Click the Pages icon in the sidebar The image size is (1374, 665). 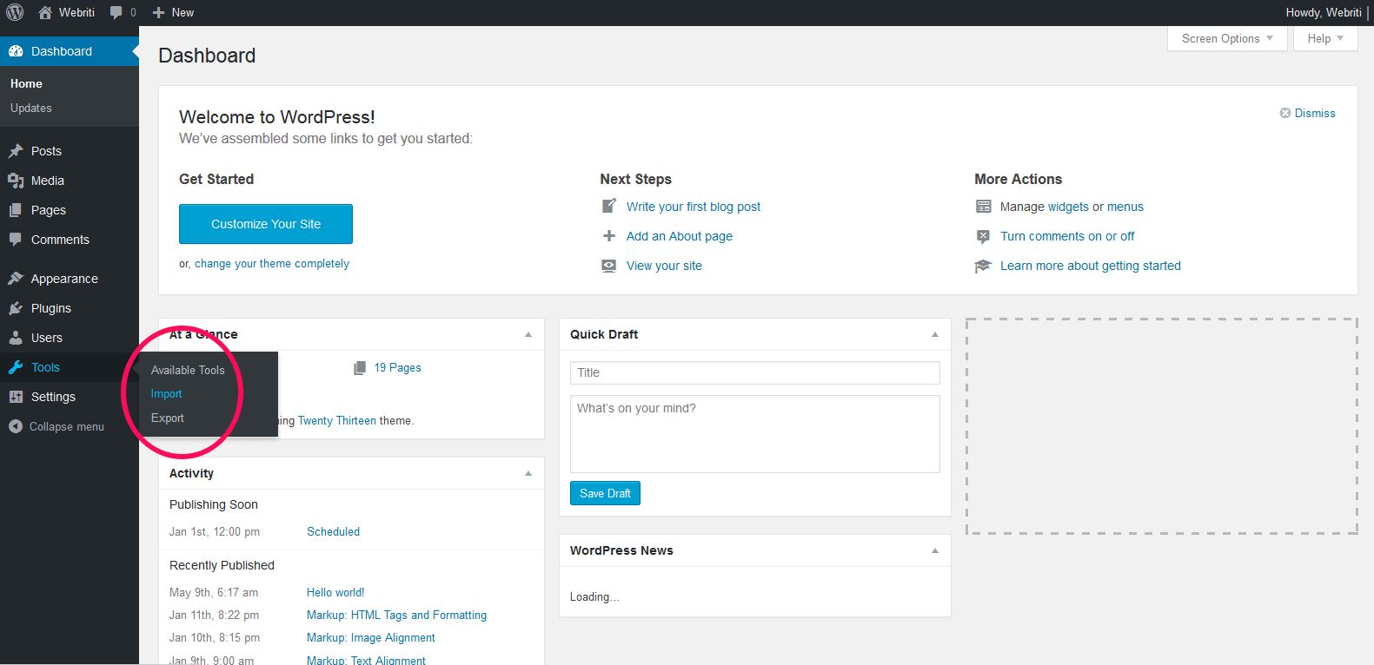(x=16, y=210)
